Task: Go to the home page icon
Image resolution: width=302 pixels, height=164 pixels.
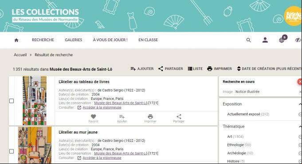Action: pos(16,40)
